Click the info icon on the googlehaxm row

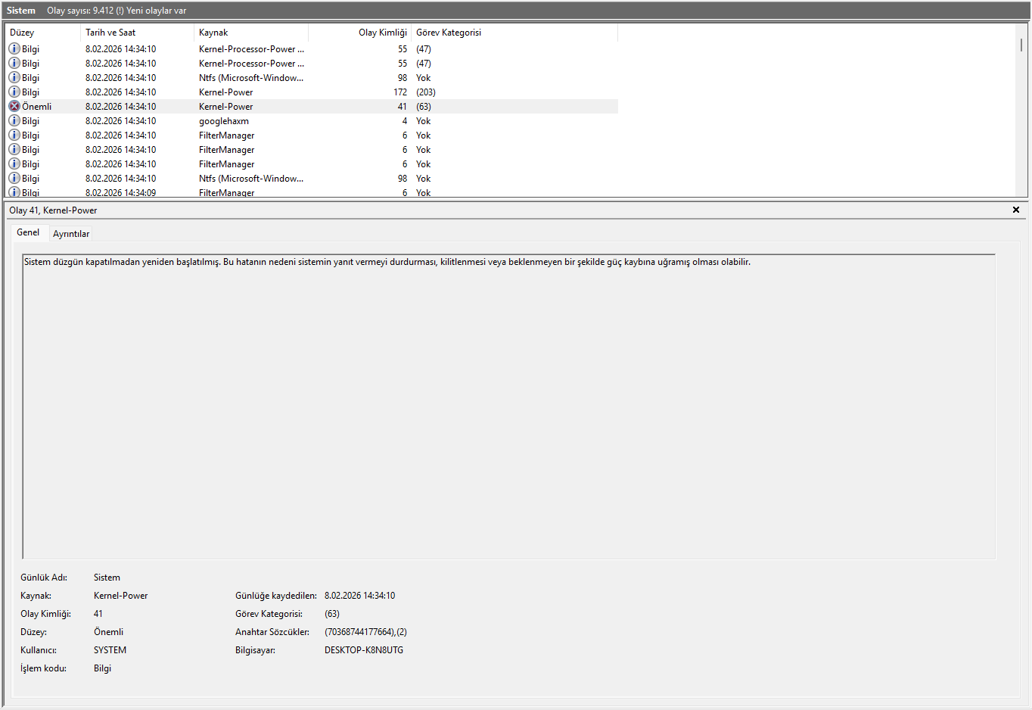[14, 121]
